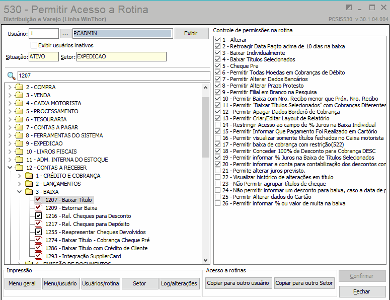390x300 pixels.
Task: Uncheck permission 1 - Alterar
Action: pos(217,40)
